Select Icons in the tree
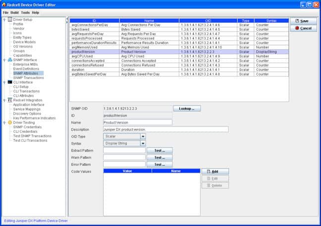Image resolution: width=321 pixels, height=226 pixels. [x=17, y=33]
